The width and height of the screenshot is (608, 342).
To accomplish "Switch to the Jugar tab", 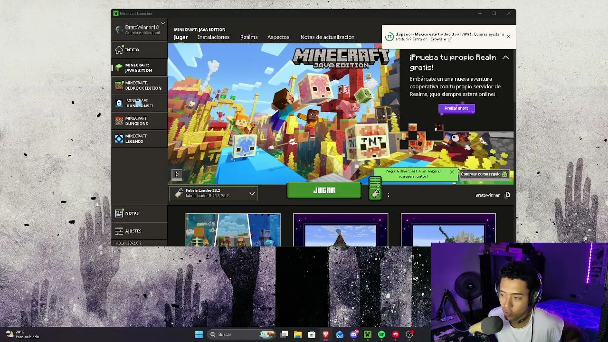I will point(180,37).
